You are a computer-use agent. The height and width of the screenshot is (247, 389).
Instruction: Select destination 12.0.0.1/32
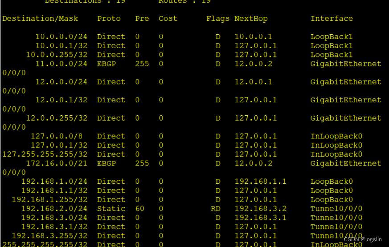coord(61,100)
